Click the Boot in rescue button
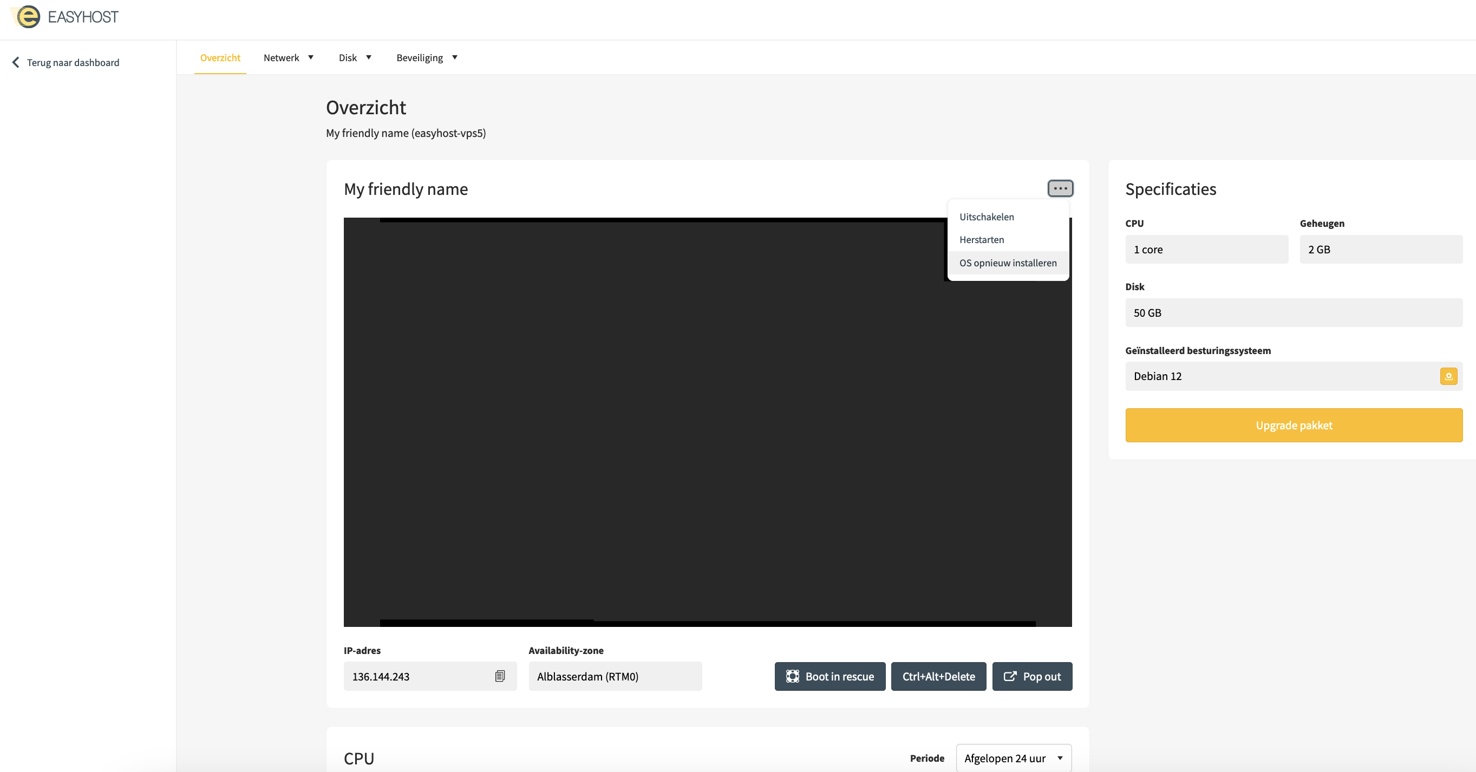1476x772 pixels. click(x=830, y=676)
